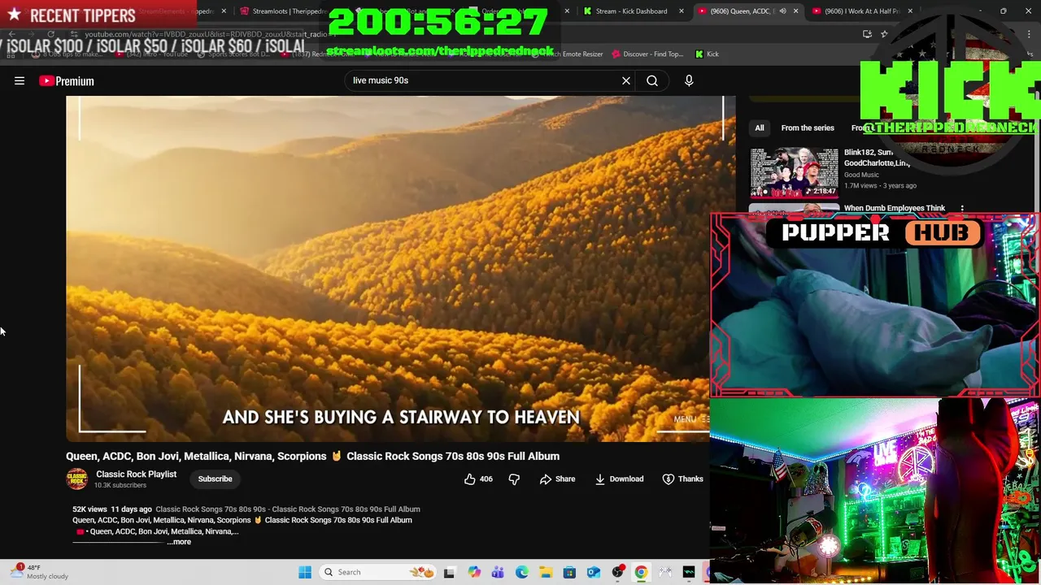Open the controller app on the taskbar
The width and height of the screenshot is (1041, 585).
(665, 572)
